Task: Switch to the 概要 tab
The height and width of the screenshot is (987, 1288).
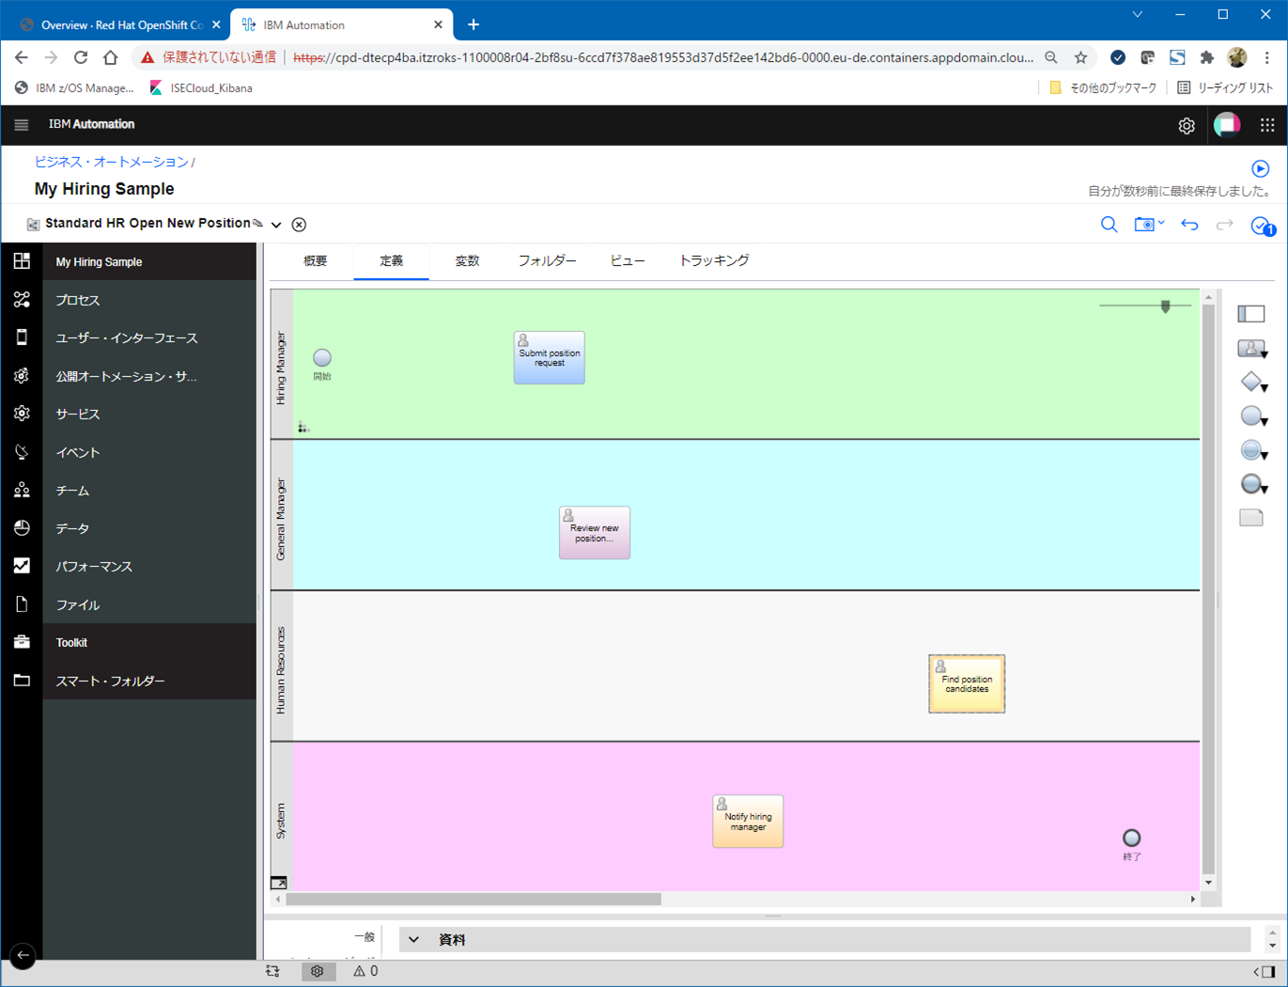Action: [x=316, y=260]
